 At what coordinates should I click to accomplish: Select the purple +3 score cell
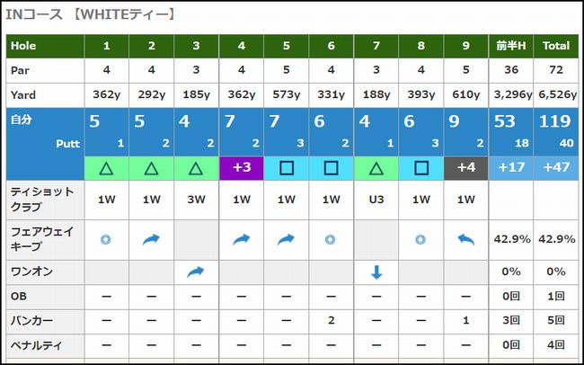pos(241,167)
